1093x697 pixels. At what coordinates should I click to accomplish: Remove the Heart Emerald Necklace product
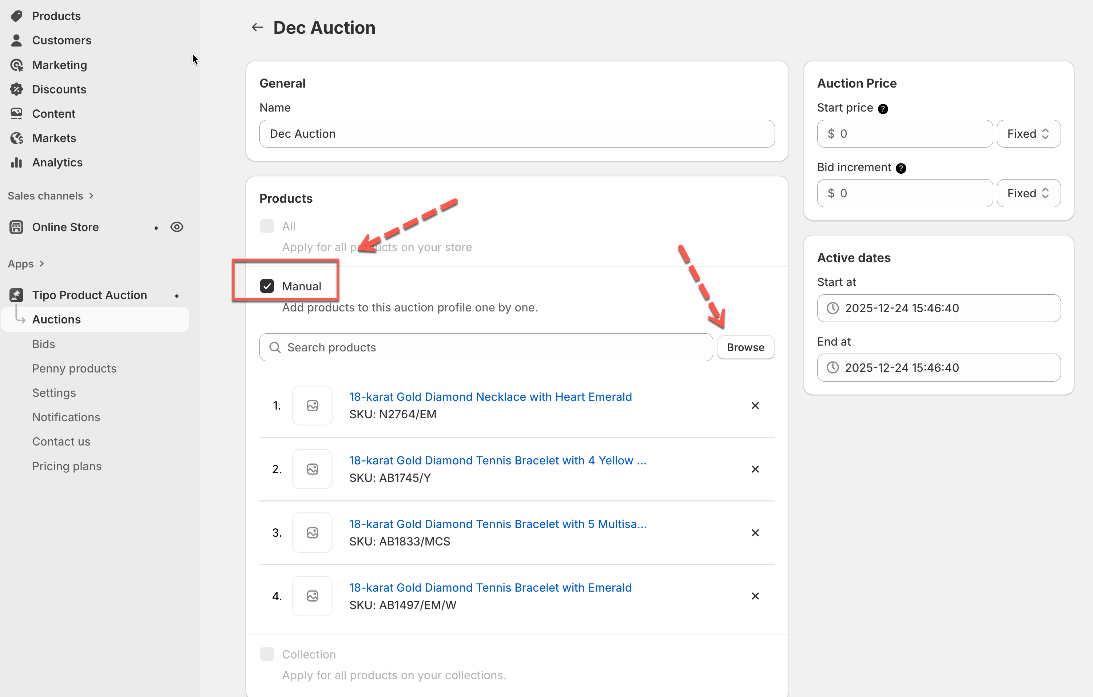click(755, 406)
